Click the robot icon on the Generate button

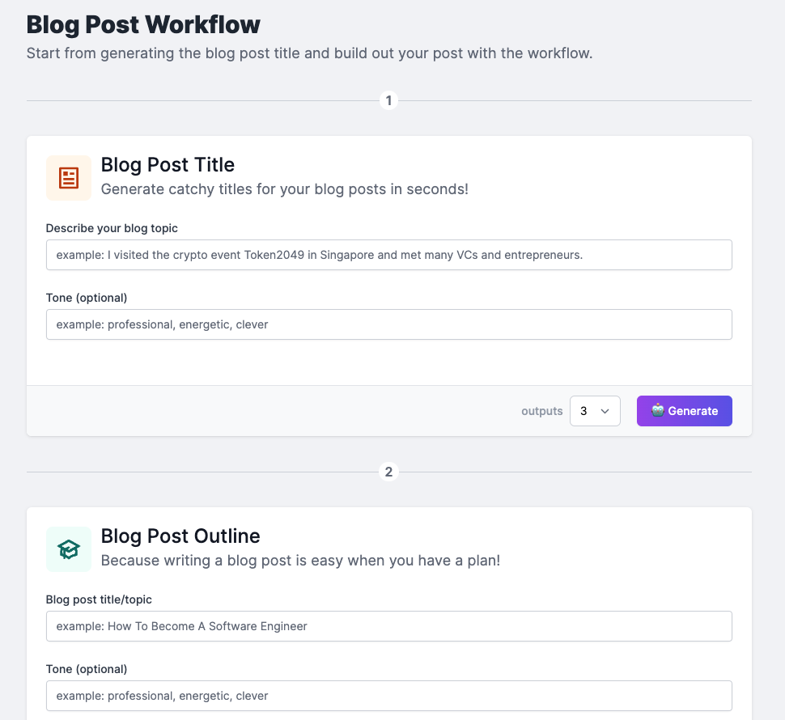tap(657, 411)
